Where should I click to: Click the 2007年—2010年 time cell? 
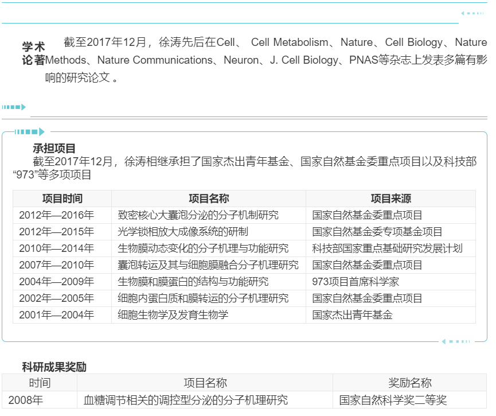click(x=56, y=265)
